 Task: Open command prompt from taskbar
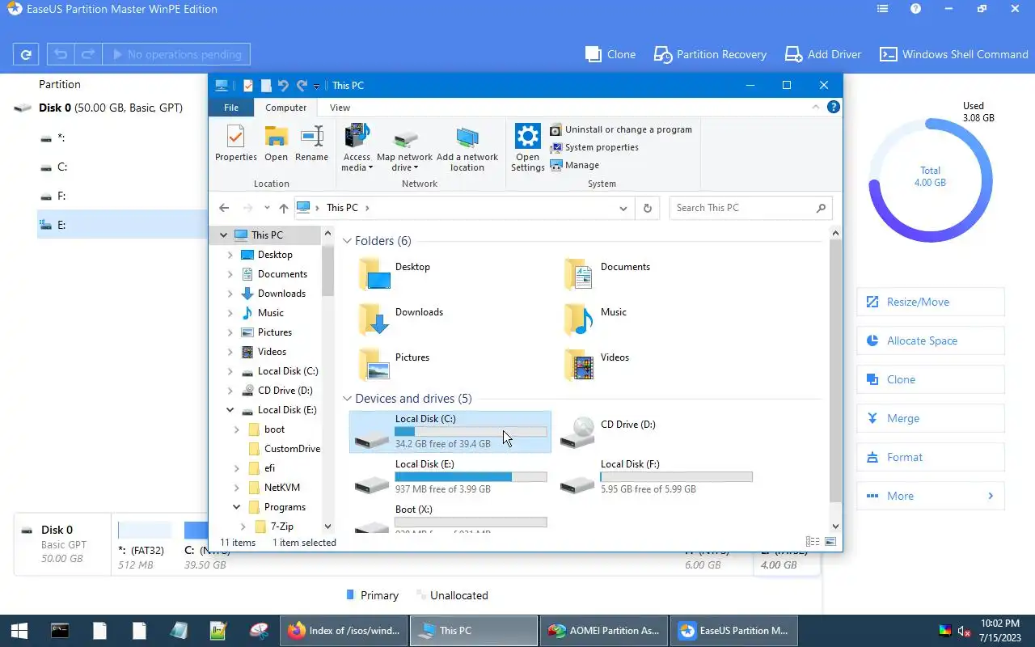tap(60, 631)
